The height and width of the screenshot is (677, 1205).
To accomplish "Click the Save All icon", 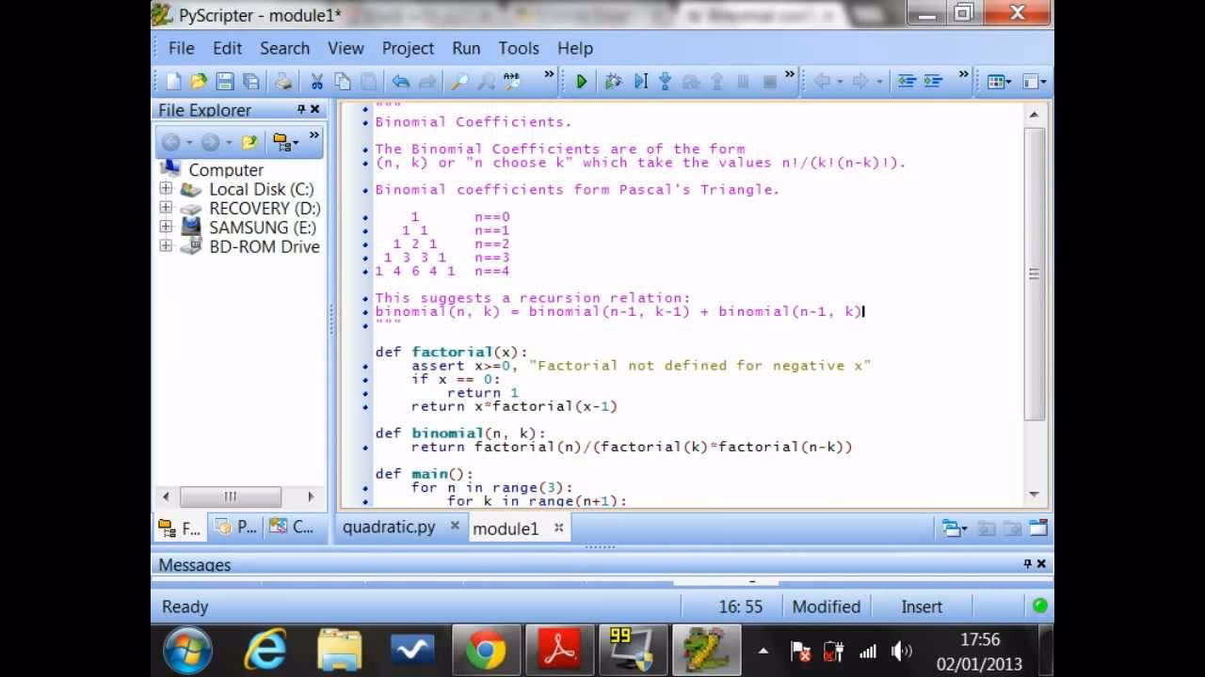I will (x=251, y=82).
